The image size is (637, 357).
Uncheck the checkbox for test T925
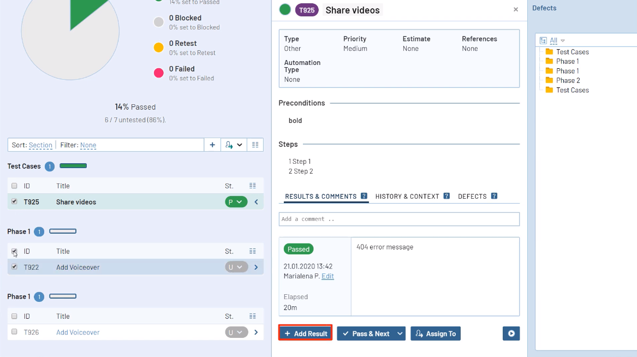pos(14,201)
